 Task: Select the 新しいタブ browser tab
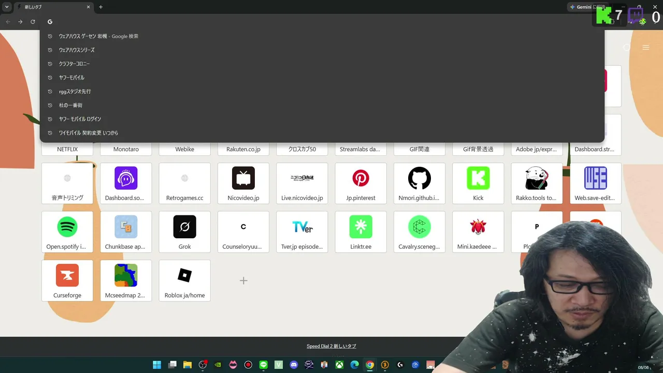click(x=53, y=7)
